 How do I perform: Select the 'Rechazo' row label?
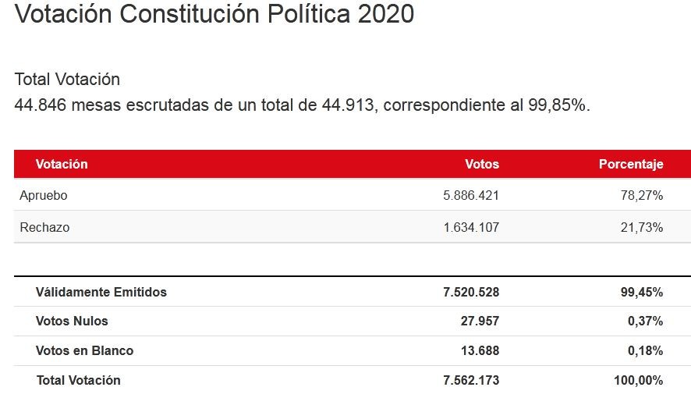[x=44, y=228]
